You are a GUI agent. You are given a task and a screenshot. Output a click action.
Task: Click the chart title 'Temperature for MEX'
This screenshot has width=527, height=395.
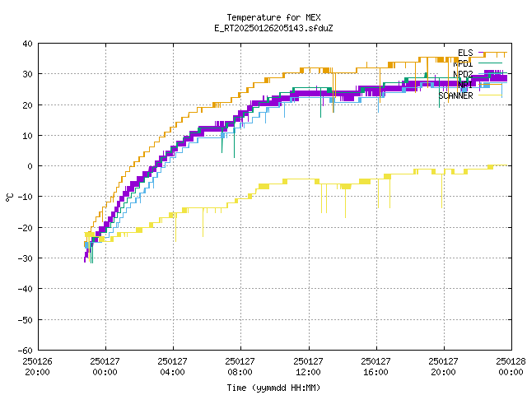tap(273, 17)
